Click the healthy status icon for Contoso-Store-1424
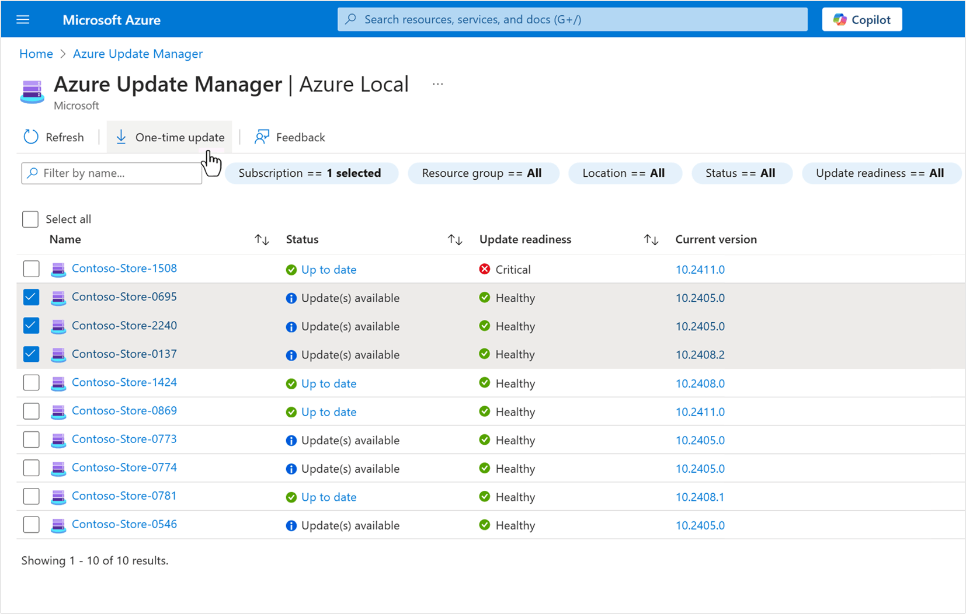The width and height of the screenshot is (966, 614). 485,383
